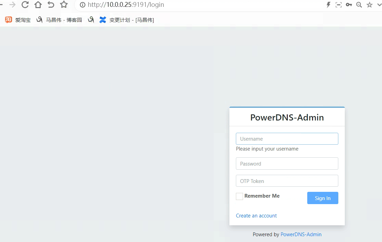Viewport: 382px width, 242px height.
Task: Open 马昌伟 - 博客园 bookmark
Action: click(x=59, y=20)
